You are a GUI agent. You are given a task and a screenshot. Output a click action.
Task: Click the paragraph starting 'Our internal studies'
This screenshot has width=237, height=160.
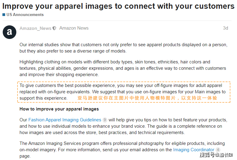[123, 48]
